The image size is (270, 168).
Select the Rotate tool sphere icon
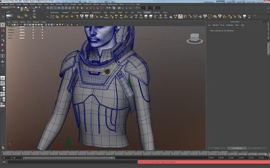point(2,45)
